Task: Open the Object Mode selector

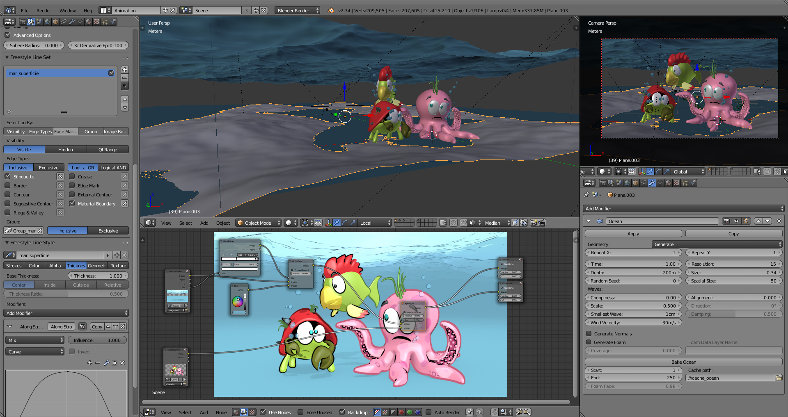Action: click(259, 223)
